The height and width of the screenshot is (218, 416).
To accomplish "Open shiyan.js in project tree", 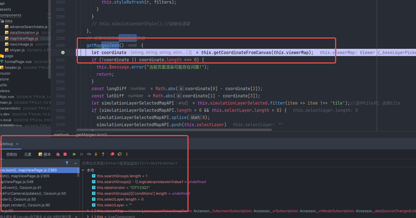I will pos(17,50).
